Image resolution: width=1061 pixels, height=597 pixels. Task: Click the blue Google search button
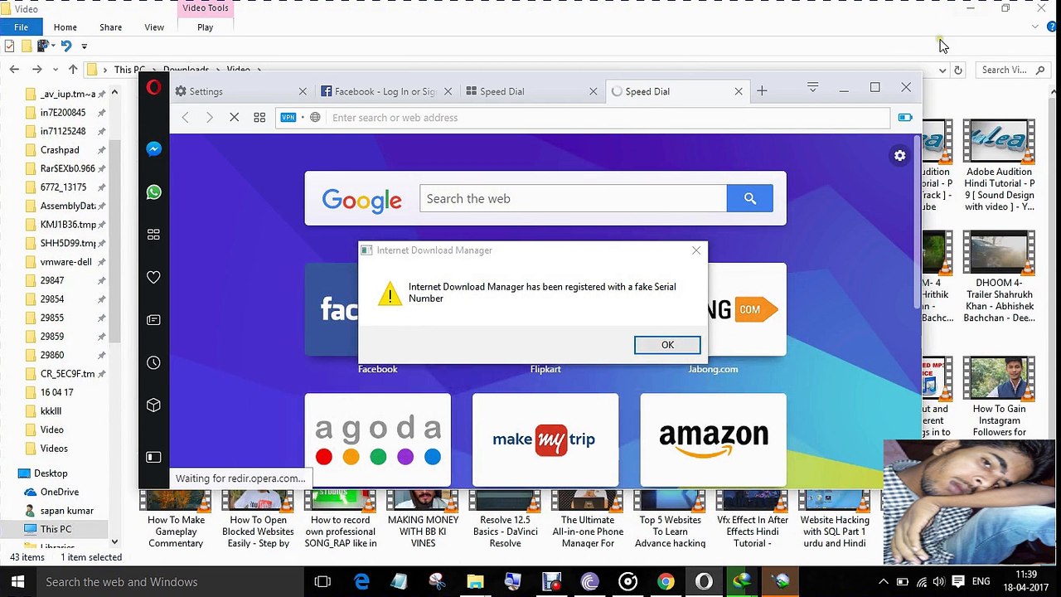750,199
